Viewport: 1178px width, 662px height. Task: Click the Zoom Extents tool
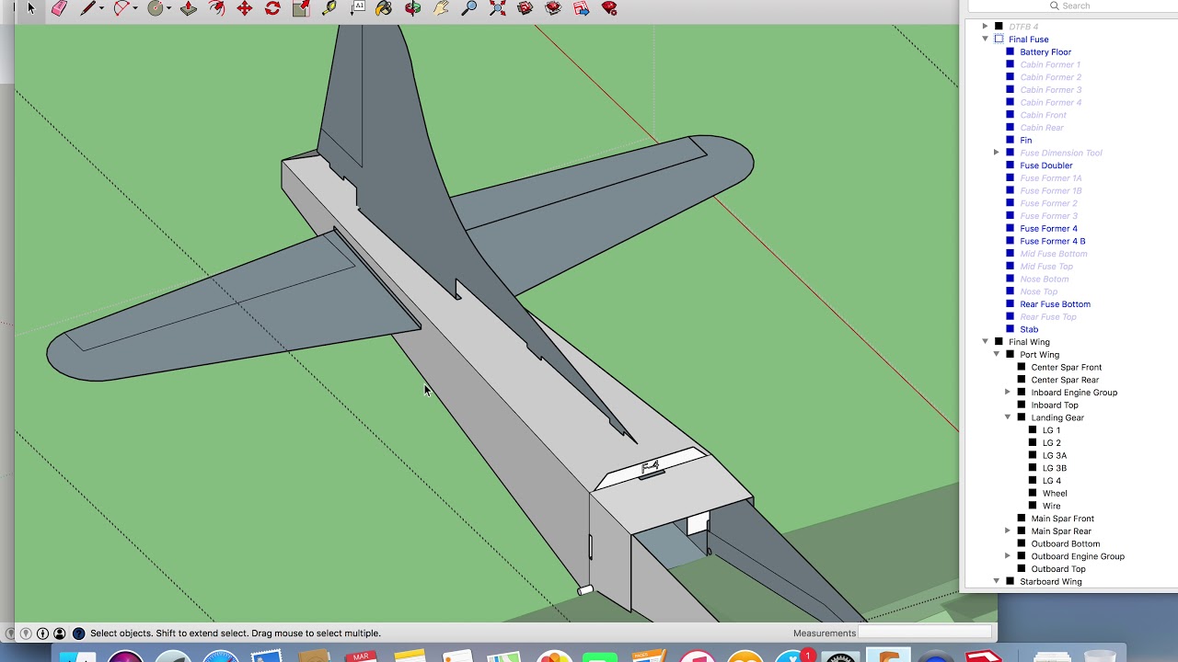coord(497,8)
